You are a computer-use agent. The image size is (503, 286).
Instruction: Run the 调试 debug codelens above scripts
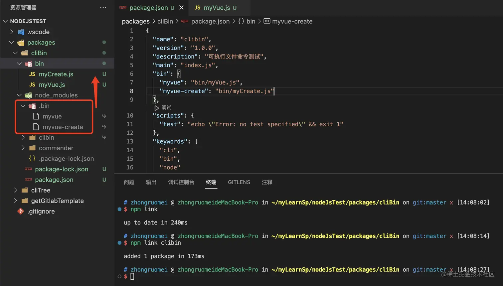pyautogui.click(x=163, y=108)
